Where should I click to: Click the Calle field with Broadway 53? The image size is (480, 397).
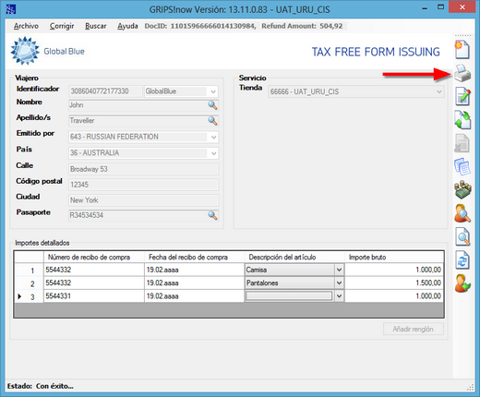[x=144, y=169]
